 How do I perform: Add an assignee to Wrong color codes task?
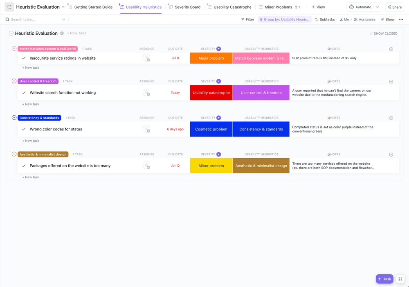[x=146, y=129]
